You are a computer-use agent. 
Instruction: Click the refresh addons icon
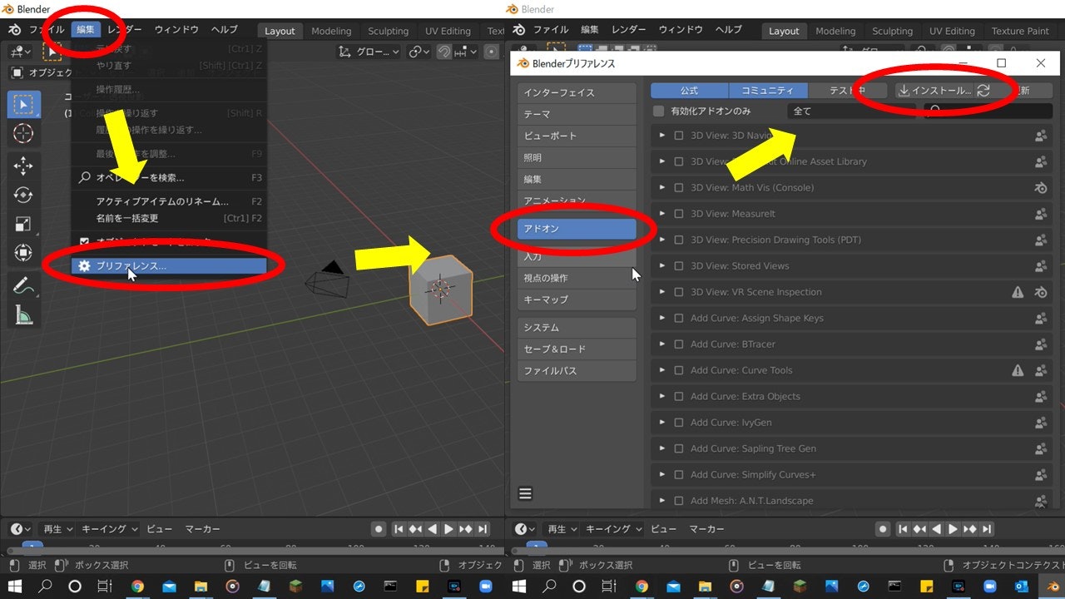983,91
